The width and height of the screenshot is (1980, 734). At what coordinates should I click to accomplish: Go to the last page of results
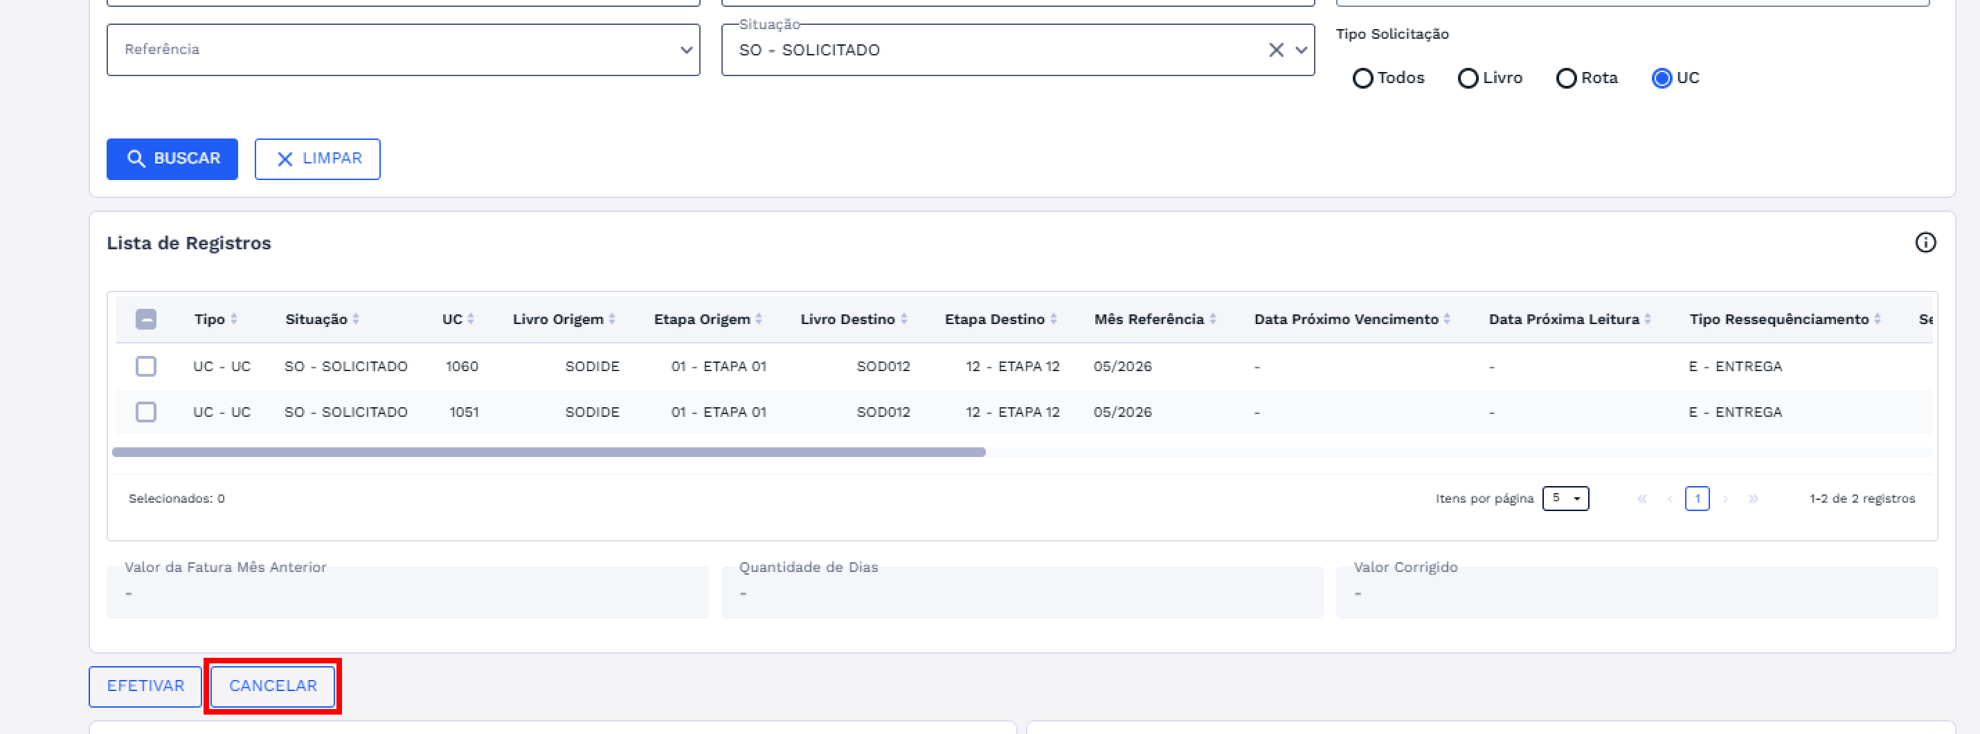pyautogui.click(x=1753, y=499)
